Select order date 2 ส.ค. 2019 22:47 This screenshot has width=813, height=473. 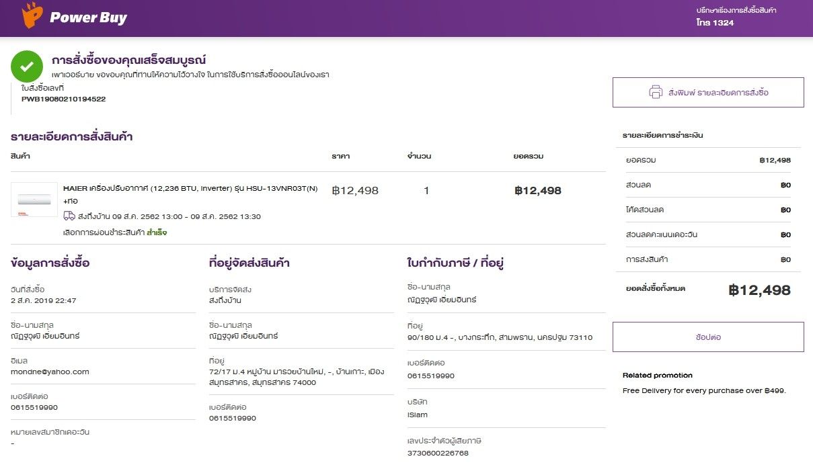44,300
